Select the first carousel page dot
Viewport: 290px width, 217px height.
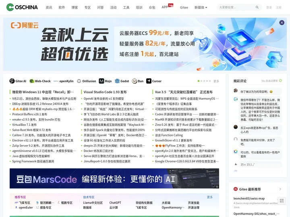[199, 81]
